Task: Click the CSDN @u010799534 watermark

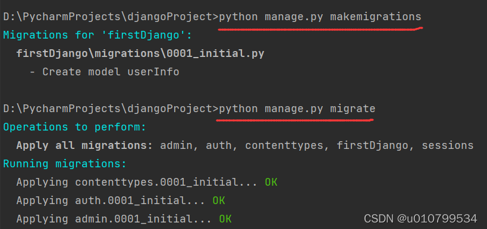Action: 420,218
